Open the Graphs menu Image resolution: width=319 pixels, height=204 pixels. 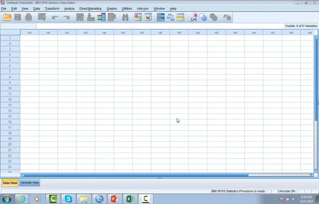pos(112,9)
